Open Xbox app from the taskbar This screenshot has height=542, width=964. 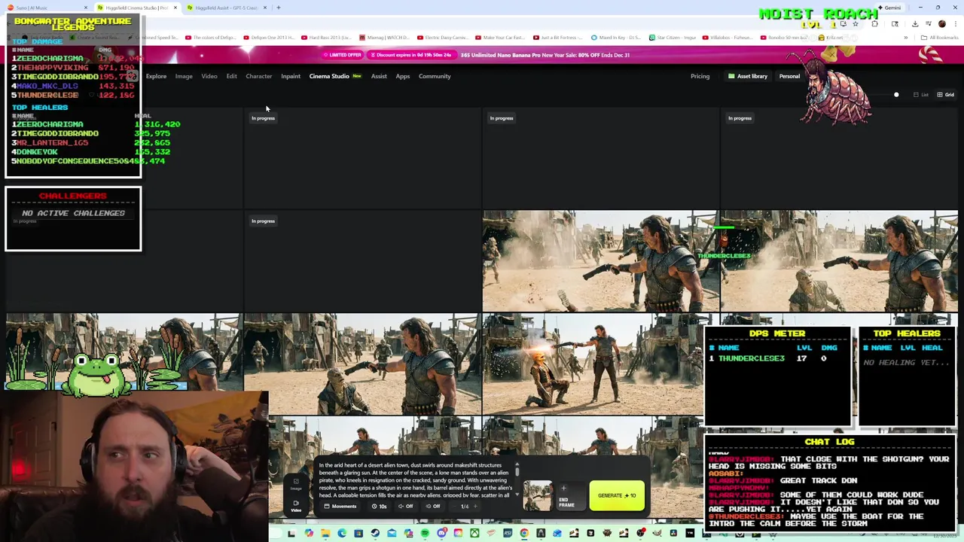coord(474,533)
